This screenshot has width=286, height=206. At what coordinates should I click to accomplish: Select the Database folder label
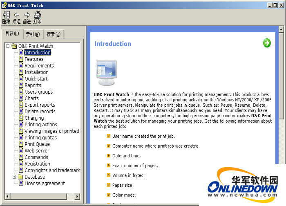pos(35,177)
